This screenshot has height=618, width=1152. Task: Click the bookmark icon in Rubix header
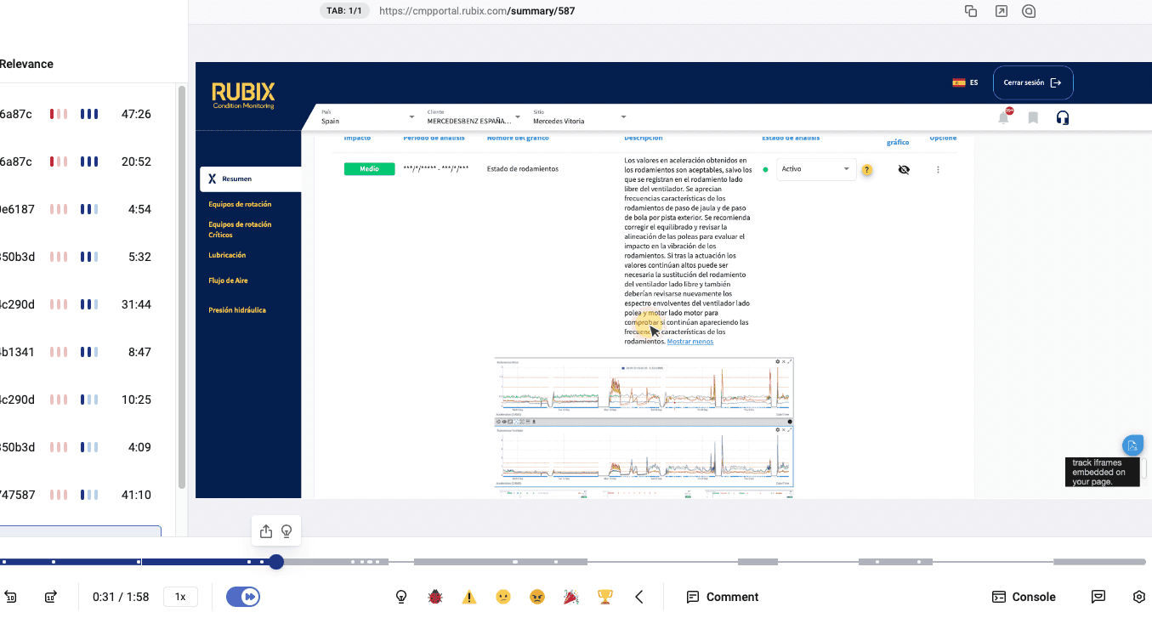[x=1033, y=118]
